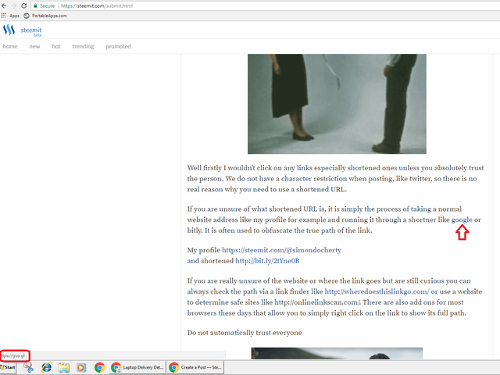Viewport: 500px width, 375px height.
Task: Click the steemit beta brand text
Action: [x=31, y=31]
